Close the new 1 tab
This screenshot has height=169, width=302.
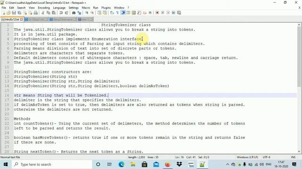(91, 19)
